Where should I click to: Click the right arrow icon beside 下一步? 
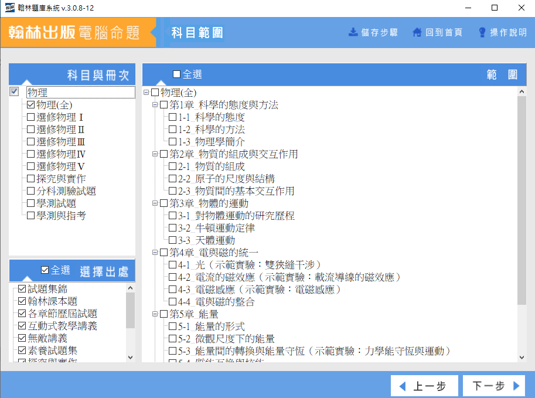(x=516, y=386)
